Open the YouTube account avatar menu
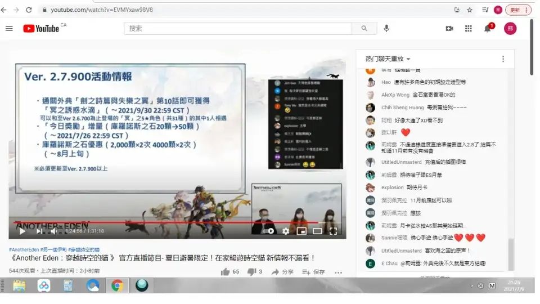The image size is (540, 304). [510, 29]
